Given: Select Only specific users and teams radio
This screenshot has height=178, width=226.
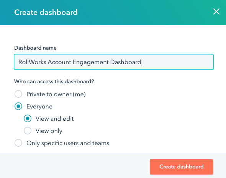Looking at the screenshot, I should pos(18,143).
